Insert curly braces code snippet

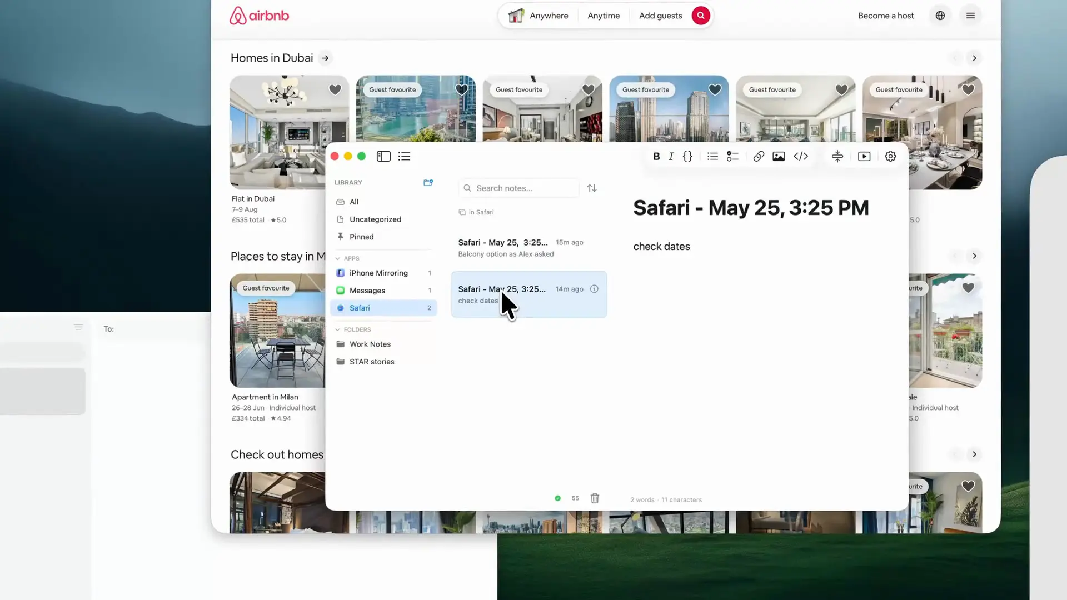tap(687, 157)
